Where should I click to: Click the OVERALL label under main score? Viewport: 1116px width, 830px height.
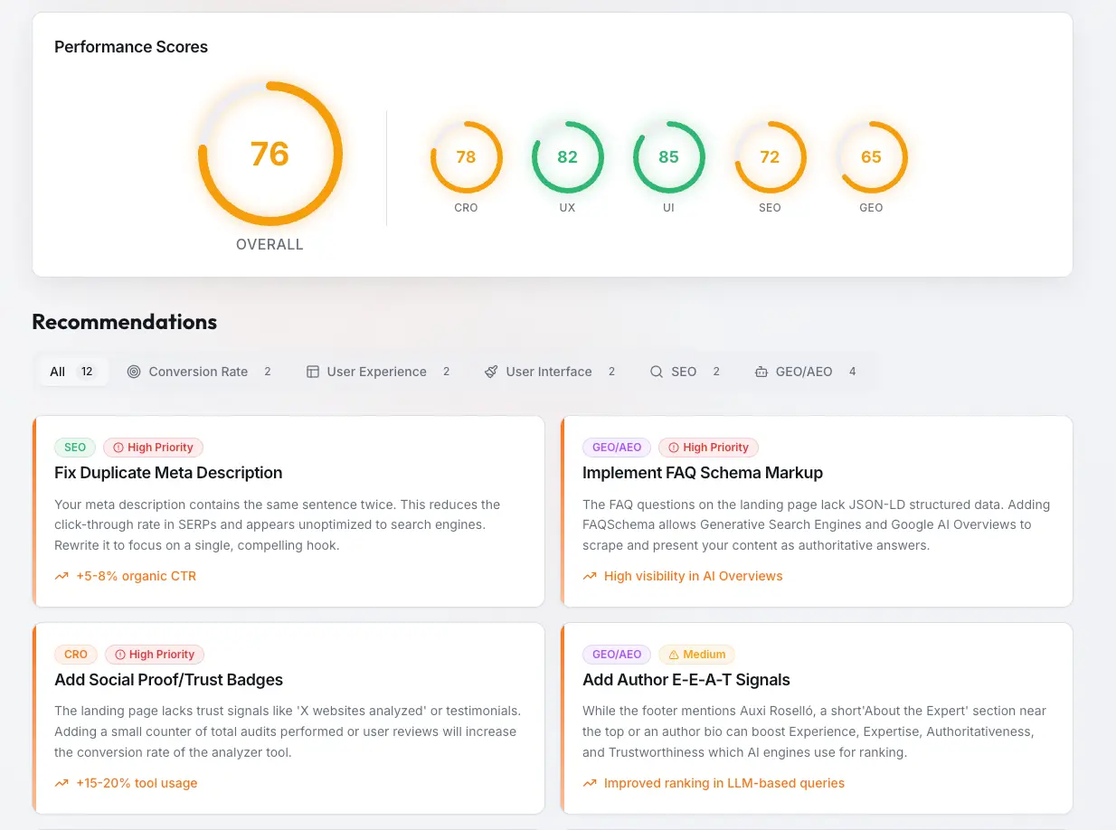coord(270,245)
